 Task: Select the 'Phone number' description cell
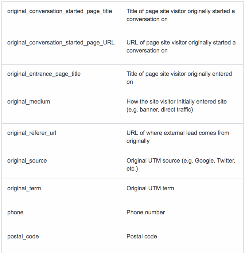tap(182, 215)
